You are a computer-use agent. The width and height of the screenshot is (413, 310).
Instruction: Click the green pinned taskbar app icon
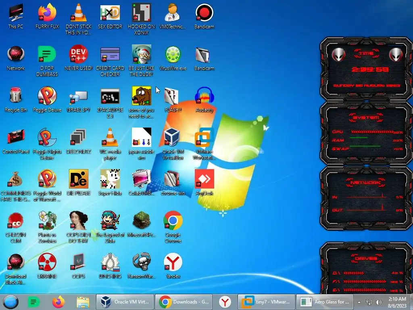click(34, 302)
